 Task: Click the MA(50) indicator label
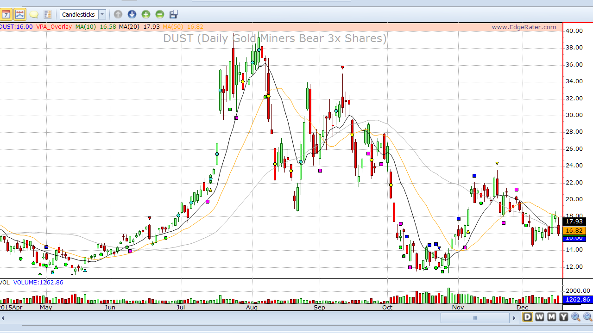(173, 27)
